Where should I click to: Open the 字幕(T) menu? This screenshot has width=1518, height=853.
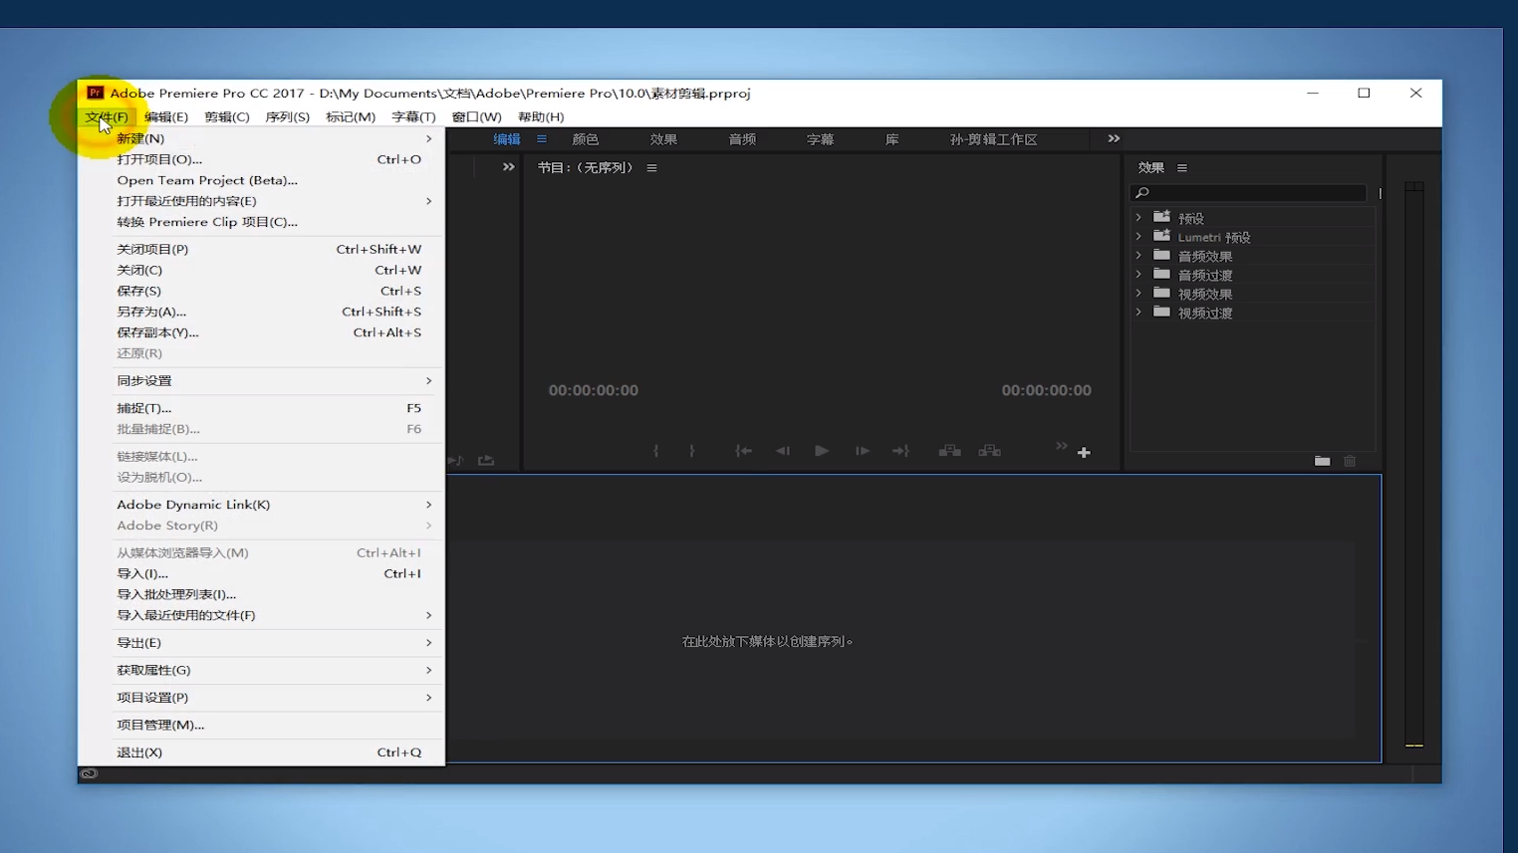(x=413, y=116)
